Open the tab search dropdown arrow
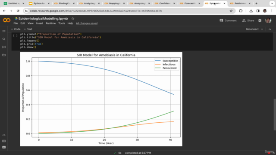 tap(272, 3)
